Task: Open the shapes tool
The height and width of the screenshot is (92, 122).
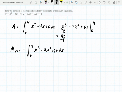Action: pos(72,2)
